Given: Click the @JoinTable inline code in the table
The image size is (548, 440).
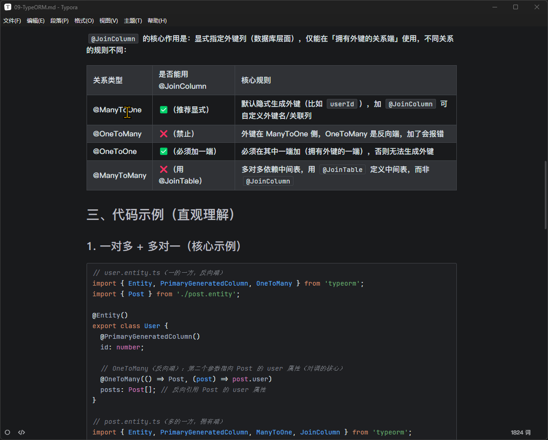Looking at the screenshot, I should click(342, 170).
